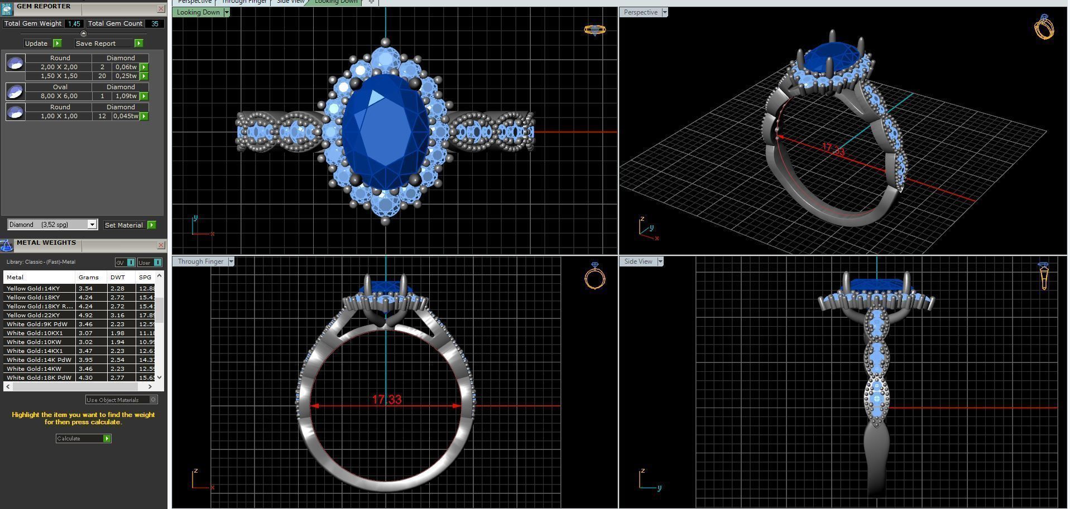Click green arrow next to Save Report
Image resolution: width=1070 pixels, height=509 pixels.
(x=138, y=43)
